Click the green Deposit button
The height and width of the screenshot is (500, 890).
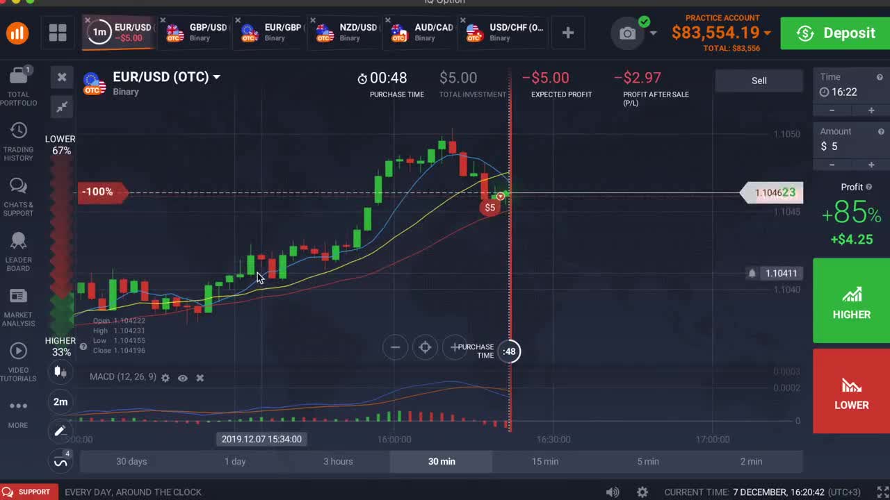click(835, 33)
